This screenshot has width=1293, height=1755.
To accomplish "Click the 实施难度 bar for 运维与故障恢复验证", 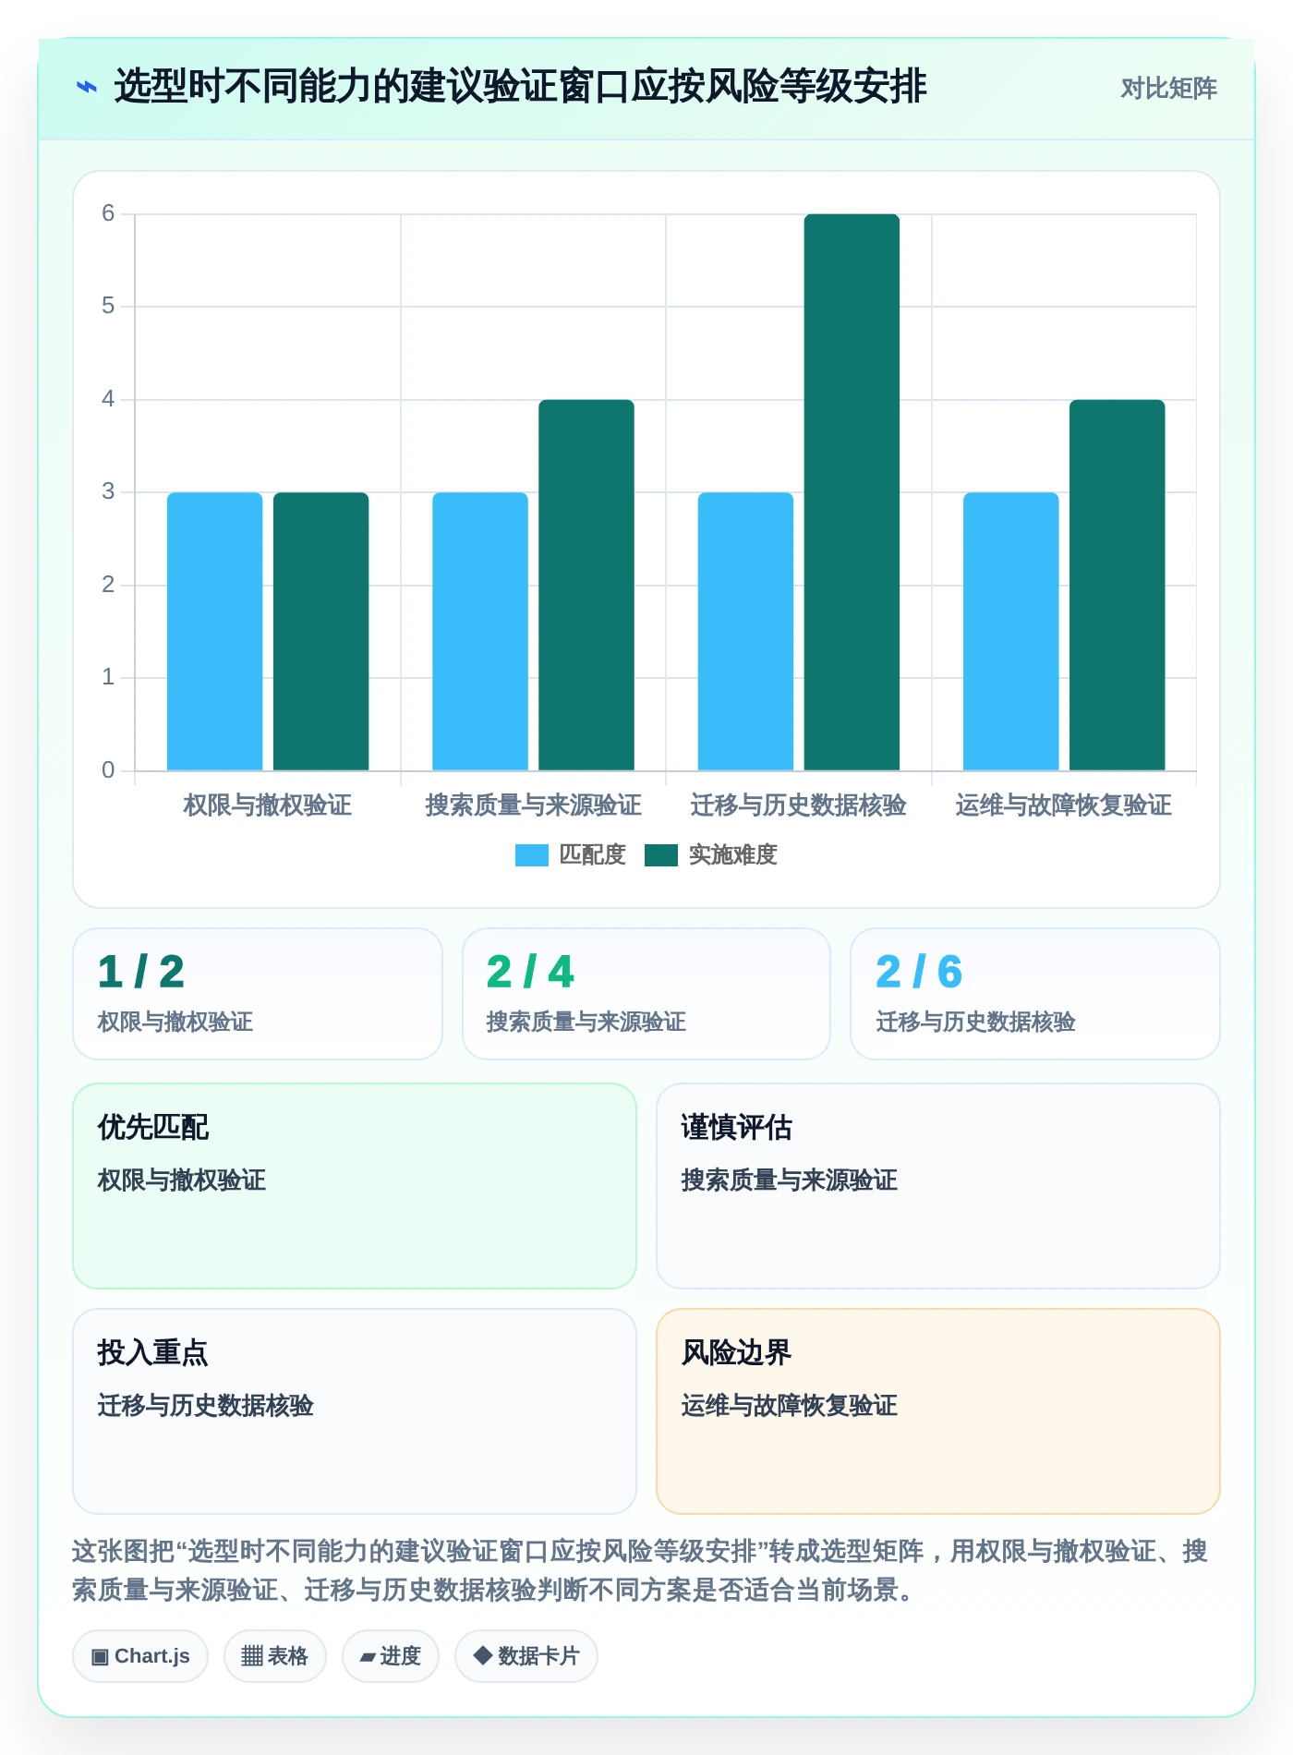I will click(1118, 585).
